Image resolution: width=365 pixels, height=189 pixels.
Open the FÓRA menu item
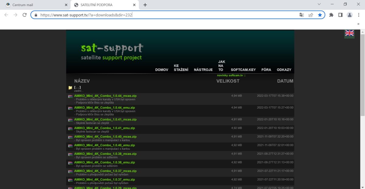pyautogui.click(x=266, y=70)
